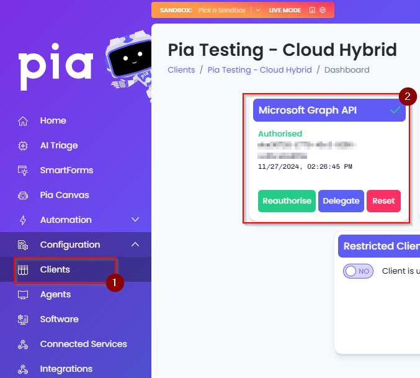Image resolution: width=420 pixels, height=378 pixels.
Task: Click the Configuration gear-grid icon
Action: click(x=23, y=245)
